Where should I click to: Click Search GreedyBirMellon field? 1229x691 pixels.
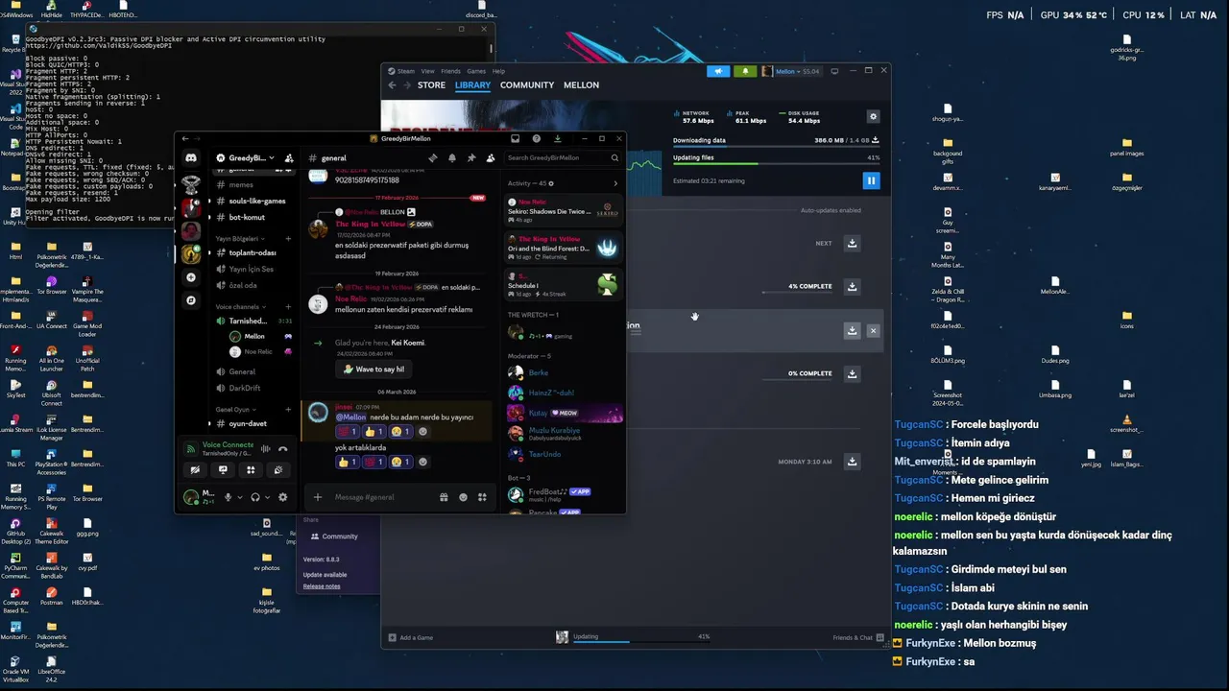pos(562,158)
